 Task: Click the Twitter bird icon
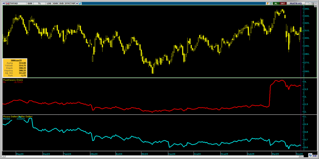click(x=80, y=3)
